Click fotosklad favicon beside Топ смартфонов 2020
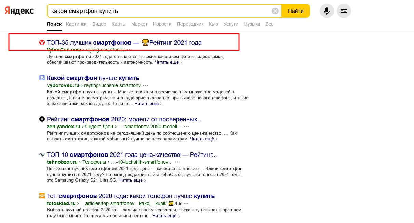 click(x=42, y=196)
